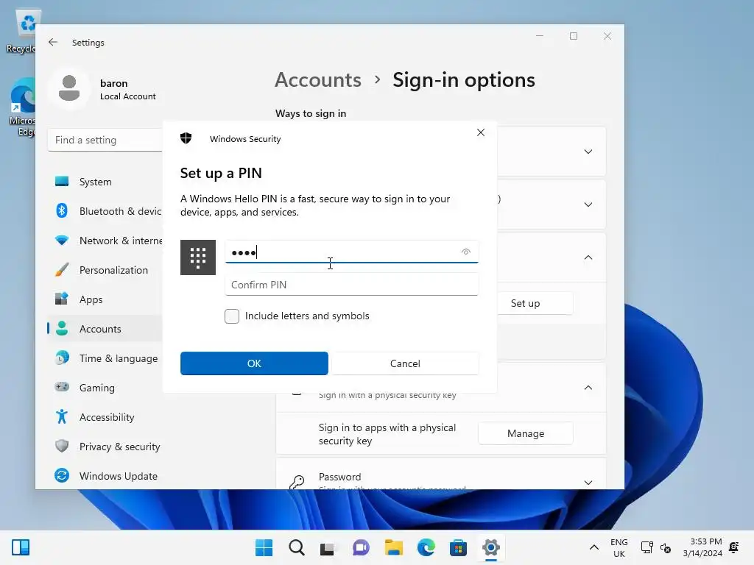Click the Password section row
The height and width of the screenshot is (565, 754).
tap(441, 474)
